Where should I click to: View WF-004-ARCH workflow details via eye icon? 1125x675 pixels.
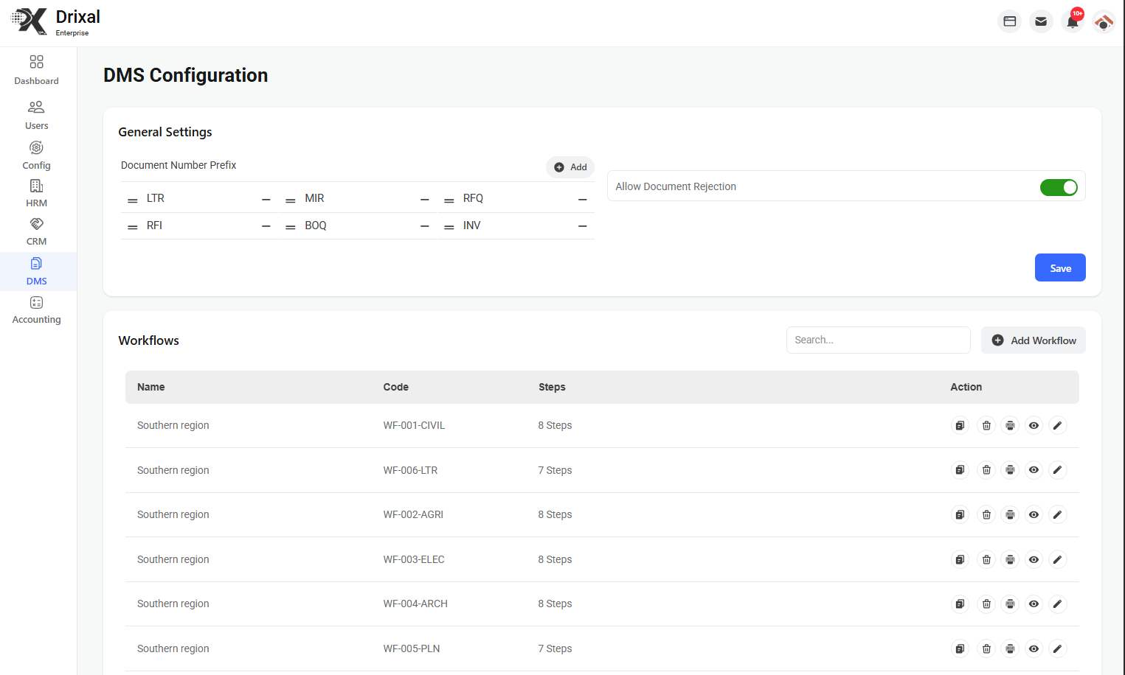[1034, 604]
